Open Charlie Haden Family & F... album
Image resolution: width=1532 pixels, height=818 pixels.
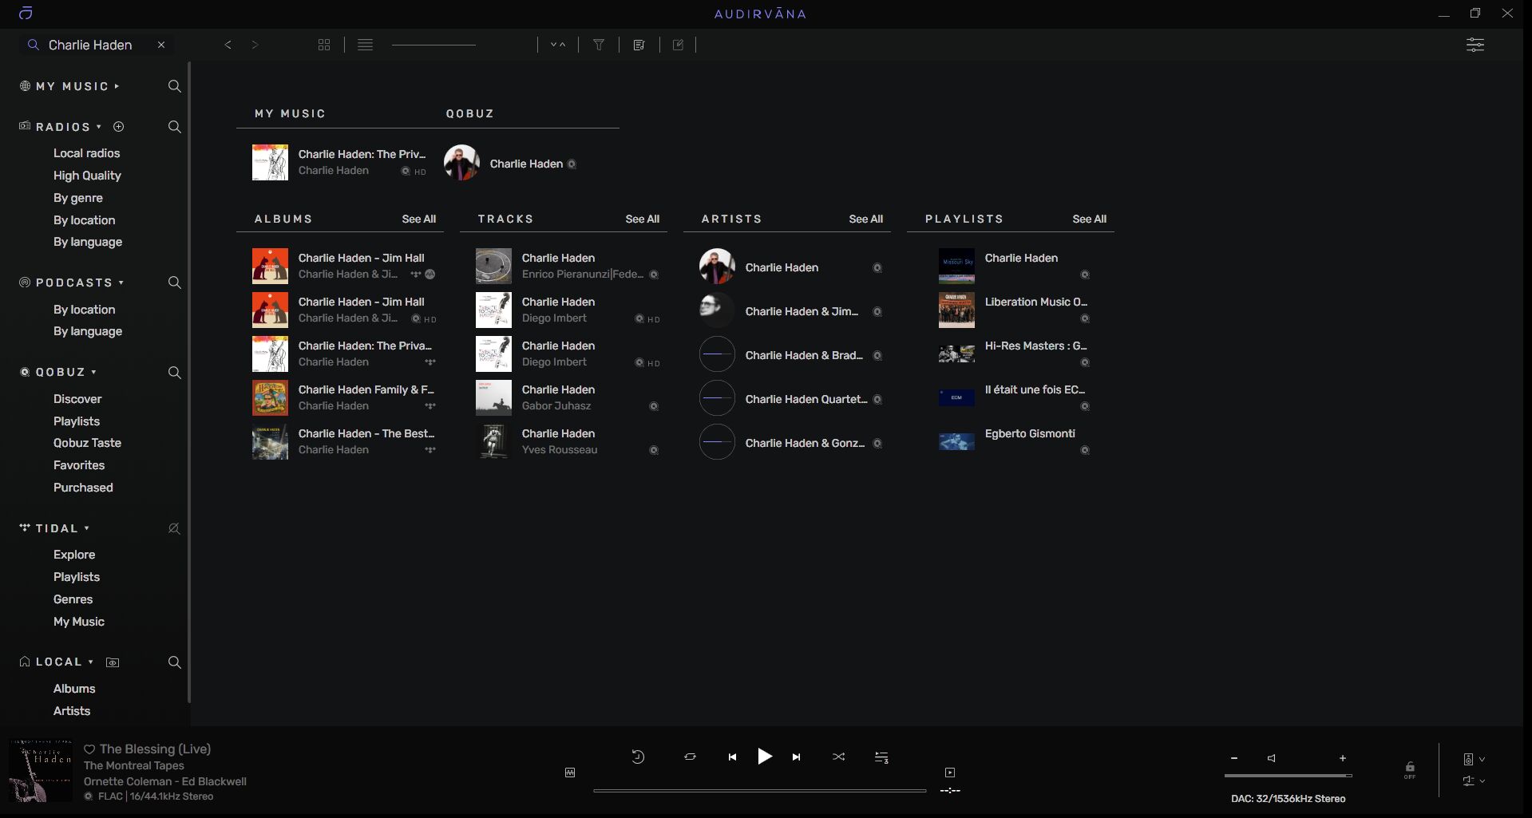pos(344,397)
